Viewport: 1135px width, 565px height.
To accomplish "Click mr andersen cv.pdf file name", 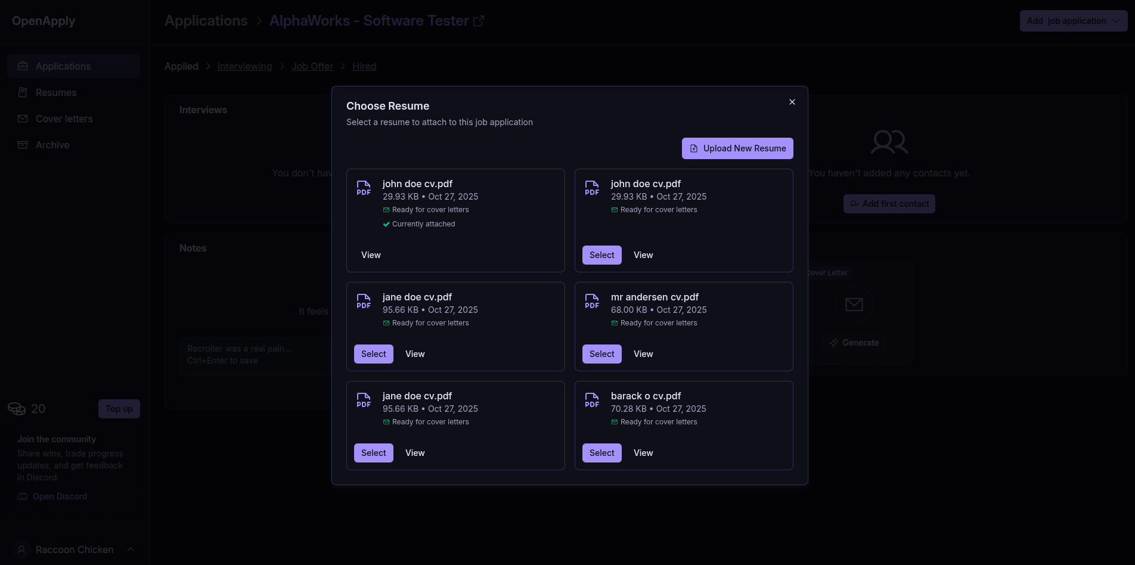I will tap(655, 297).
